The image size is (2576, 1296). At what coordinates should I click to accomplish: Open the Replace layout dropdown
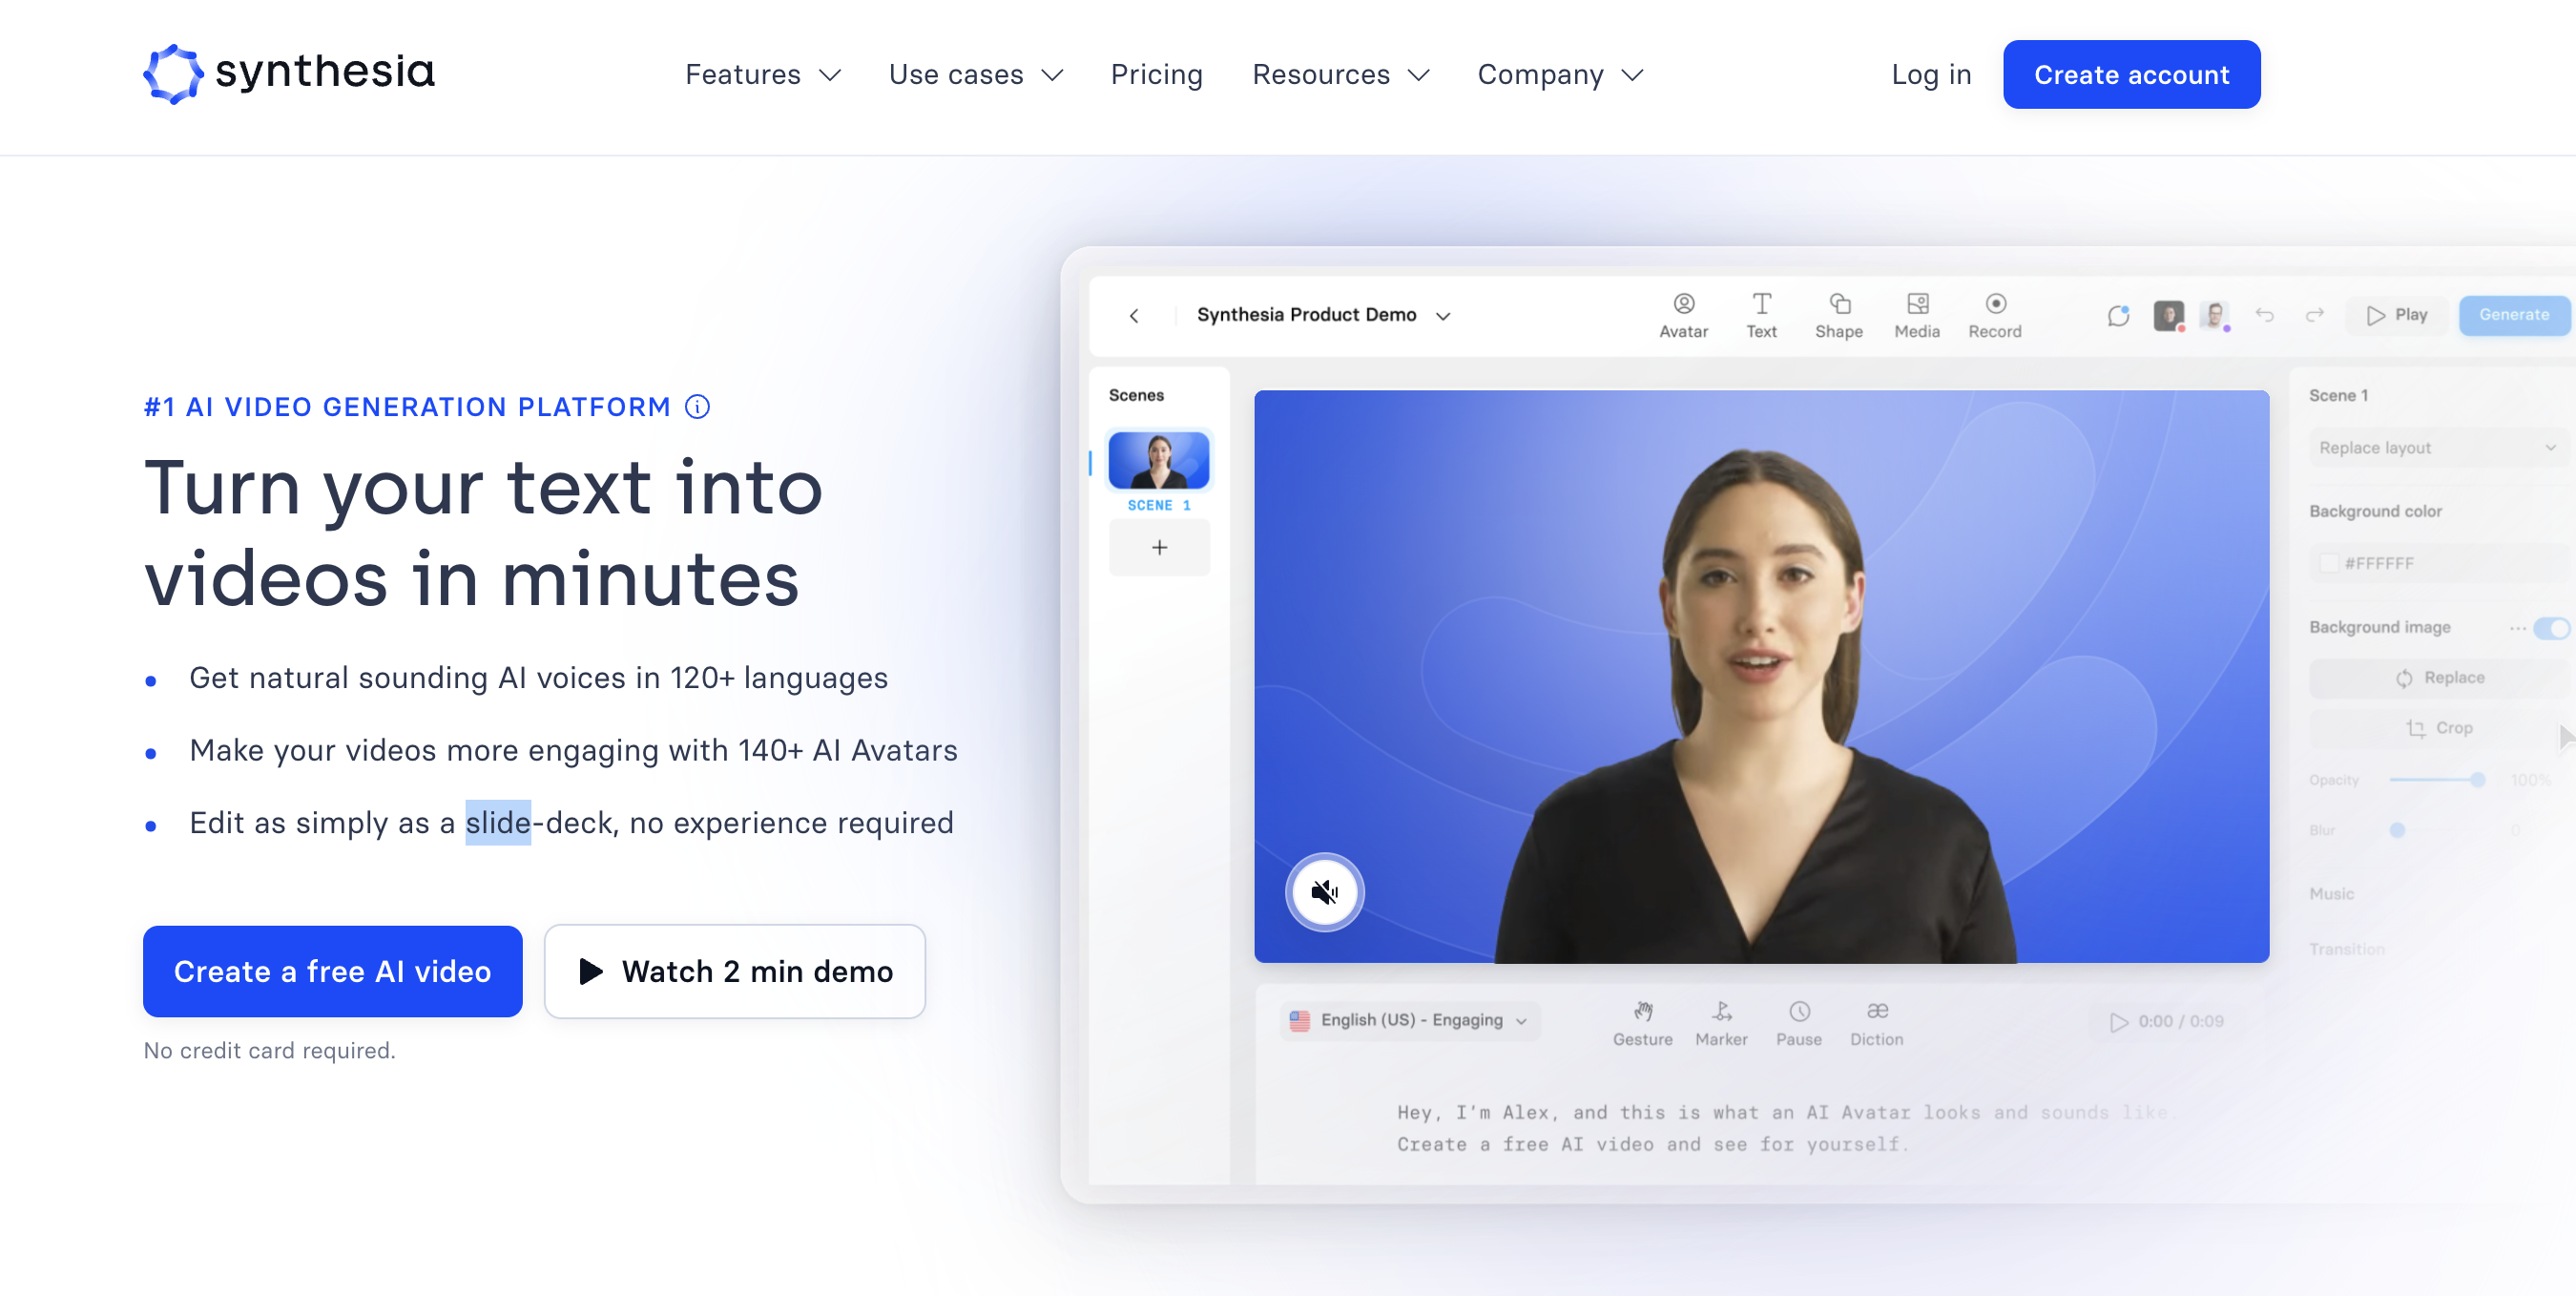tap(2435, 448)
